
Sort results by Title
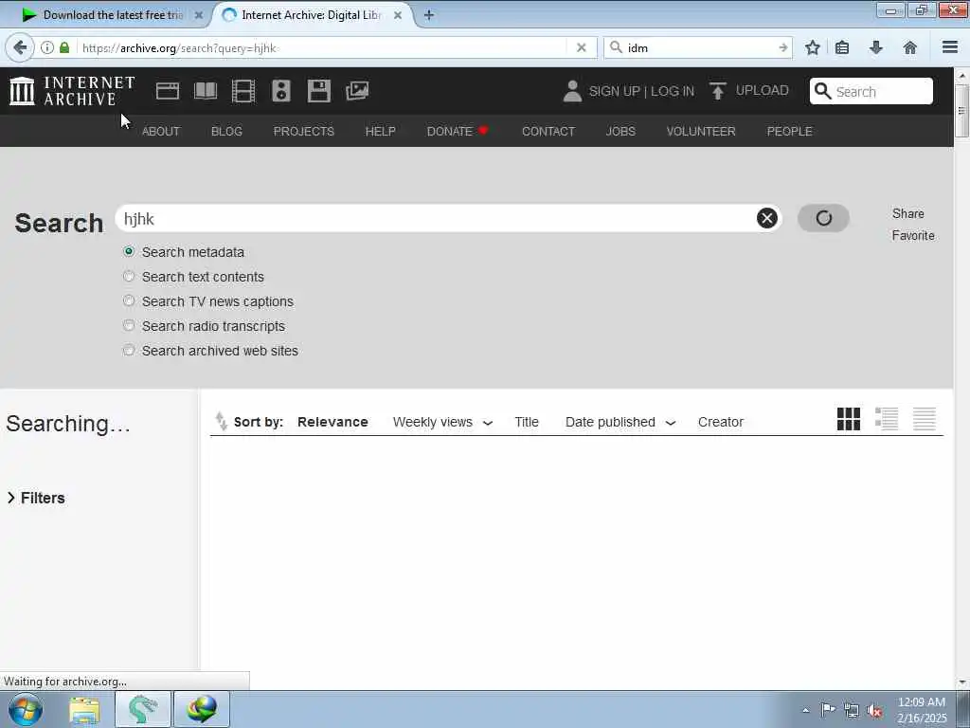527,422
